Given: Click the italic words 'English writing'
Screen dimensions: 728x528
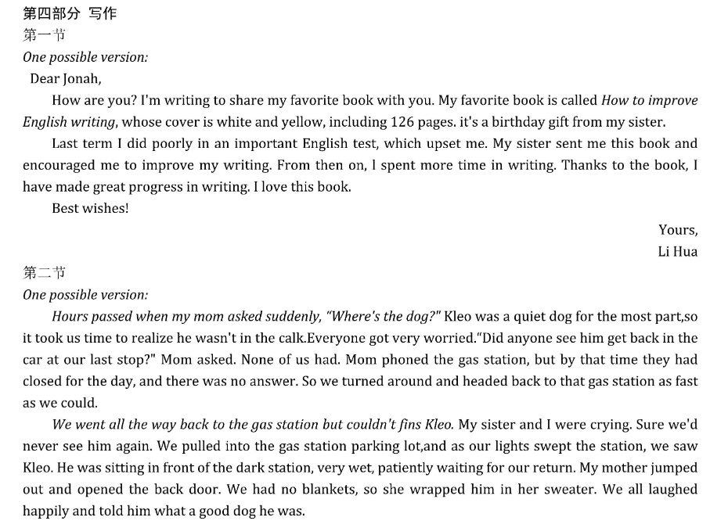Looking at the screenshot, I should coord(69,122).
